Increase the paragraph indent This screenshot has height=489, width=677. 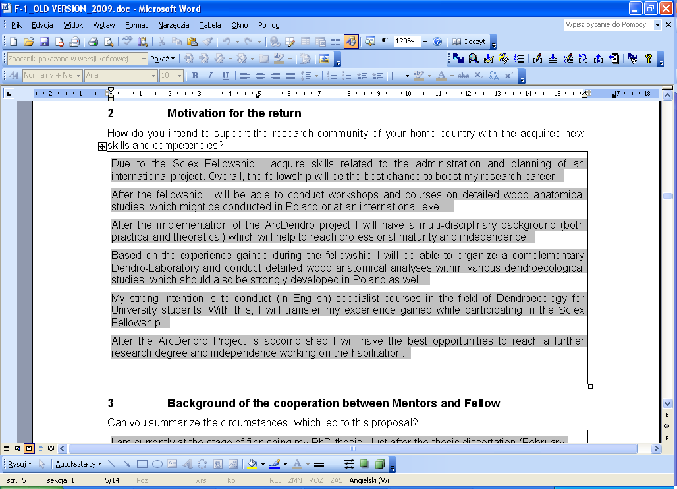point(377,76)
